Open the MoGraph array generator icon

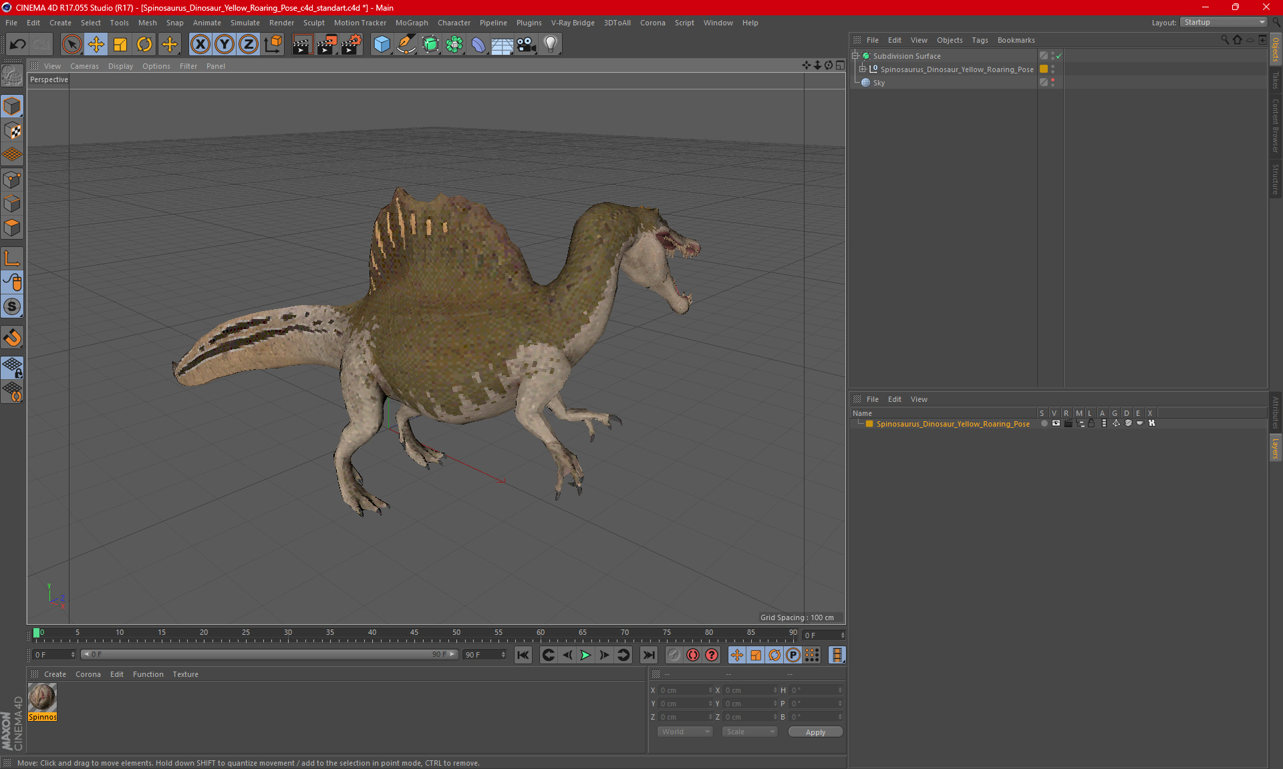point(454,45)
